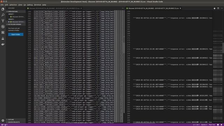Open the Manage gear at activity bar bottom
This screenshot has height=126, width=224.
[3, 120]
